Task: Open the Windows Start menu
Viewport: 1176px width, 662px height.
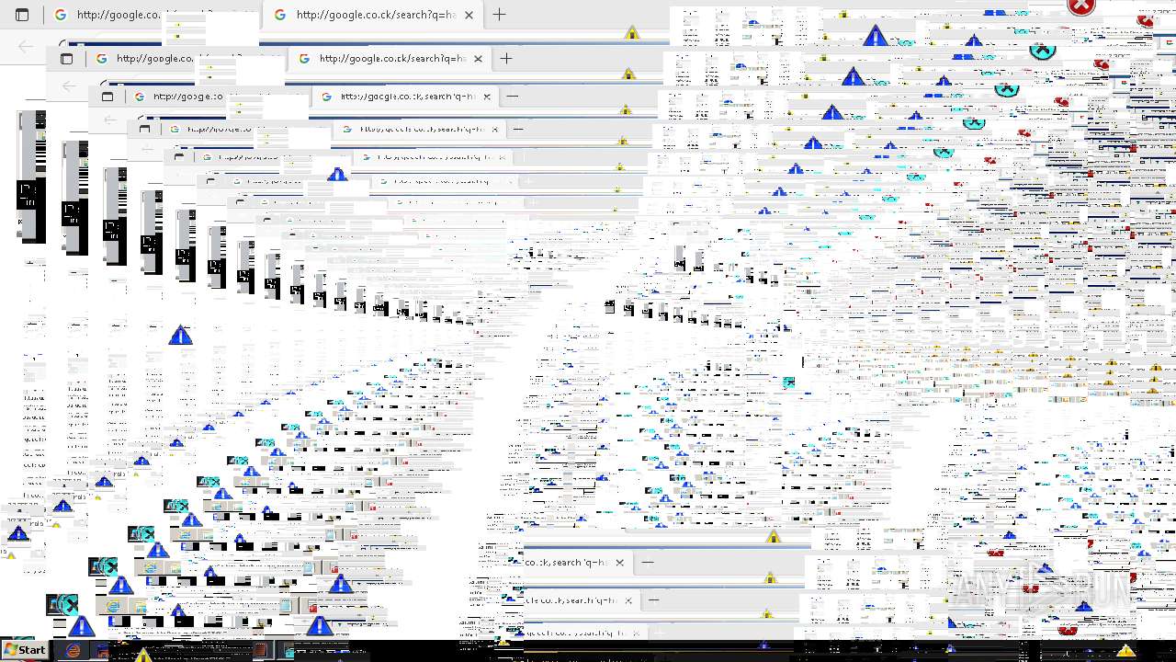Action: pyautogui.click(x=25, y=650)
